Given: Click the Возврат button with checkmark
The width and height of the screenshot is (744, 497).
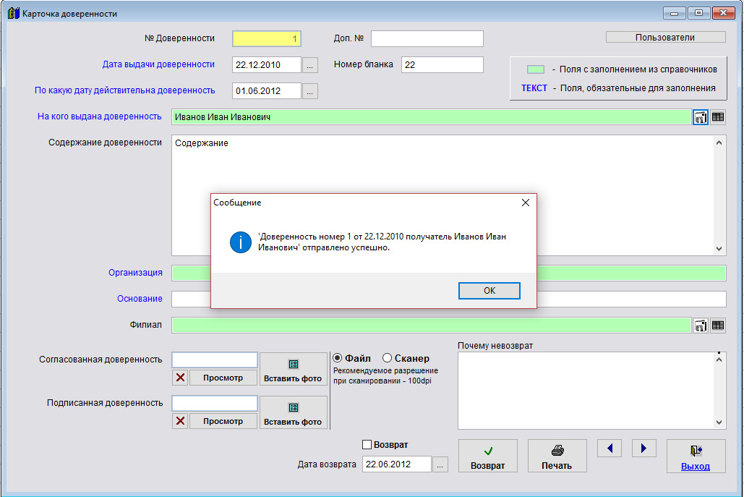Looking at the screenshot, I should [x=488, y=456].
